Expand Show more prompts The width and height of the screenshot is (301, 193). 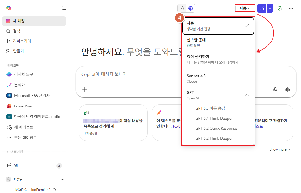point(280,149)
